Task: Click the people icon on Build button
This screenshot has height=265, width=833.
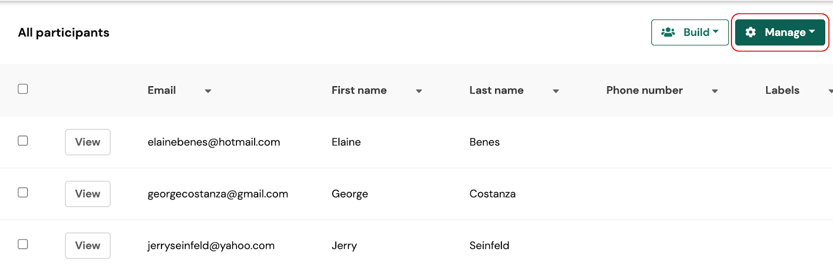Action: (x=668, y=32)
